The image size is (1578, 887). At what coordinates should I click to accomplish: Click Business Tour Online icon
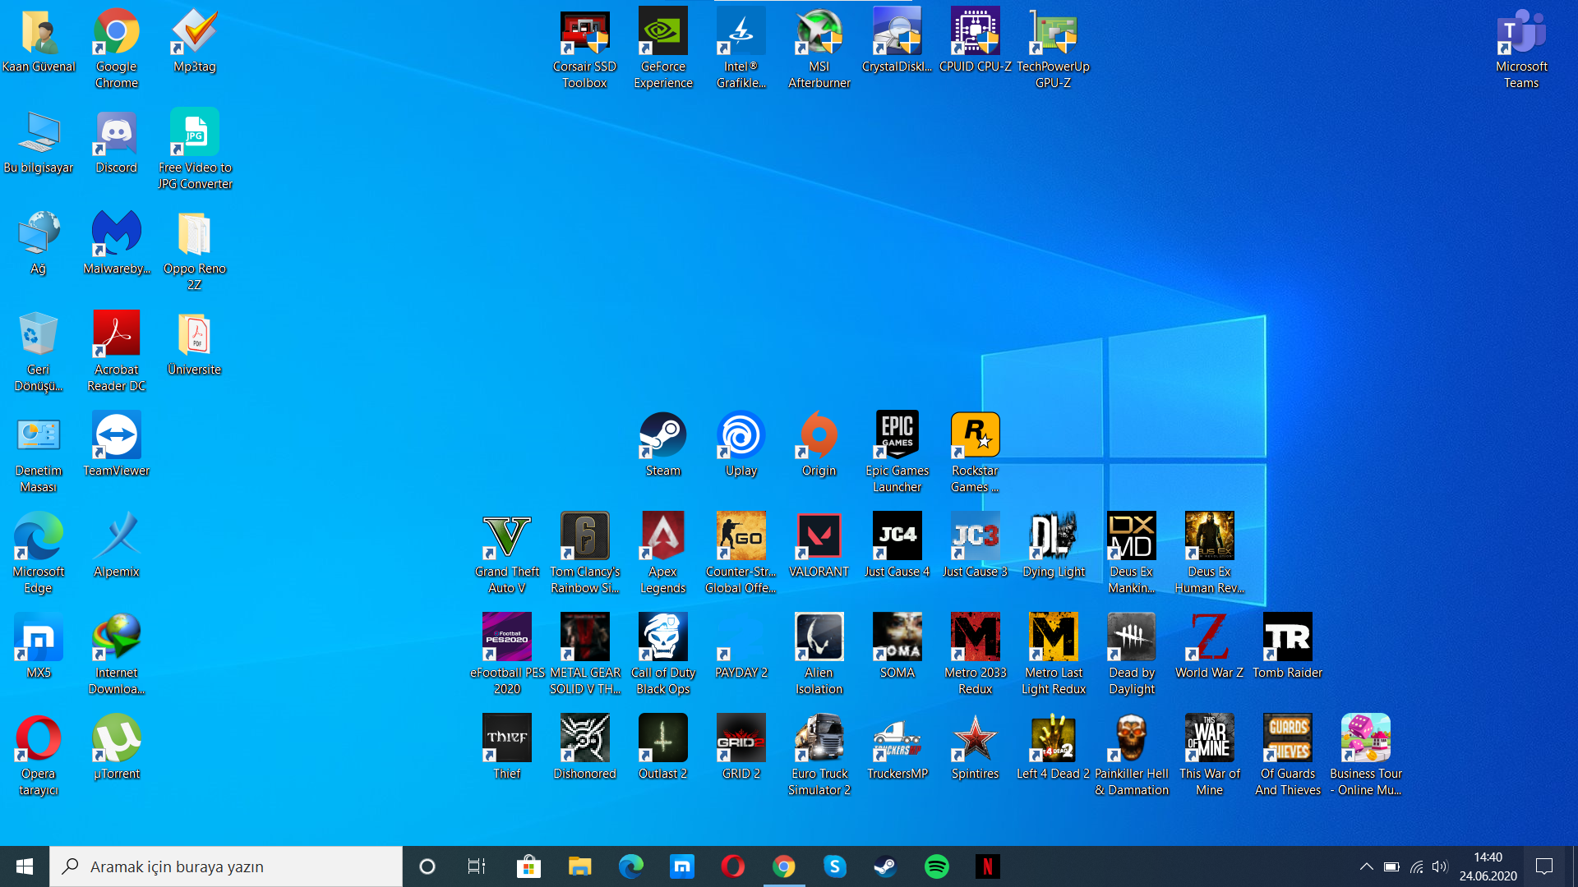(1365, 756)
